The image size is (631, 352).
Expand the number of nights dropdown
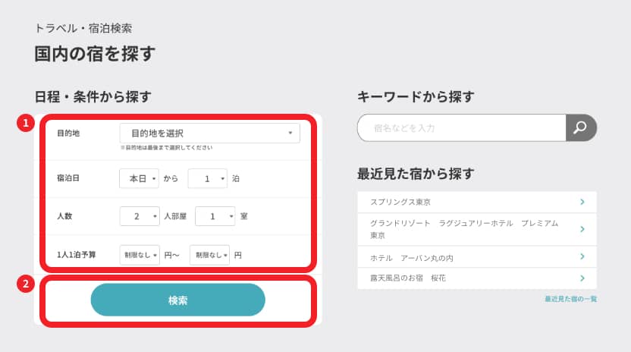[207, 178]
